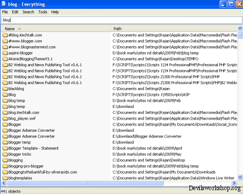Image resolution: width=243 pixels, height=194 pixels.
Task: Click the search box containing 'blog'
Action: click(121, 20)
